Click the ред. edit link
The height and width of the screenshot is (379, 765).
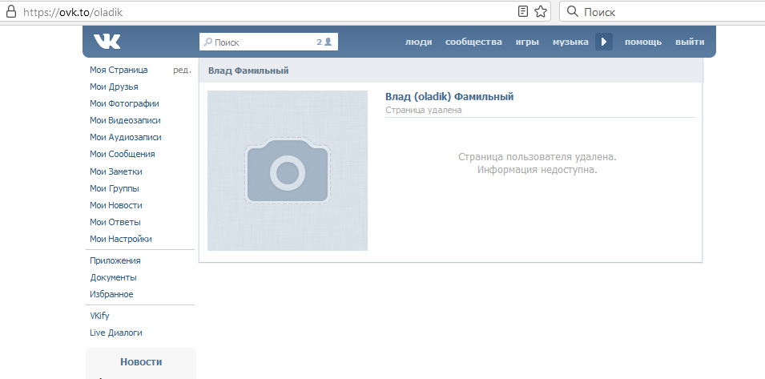click(182, 71)
